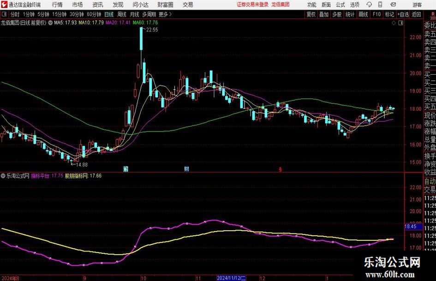The height and width of the screenshot is (281, 436).
Task: Open the 公式 menu
Action: 340,5
